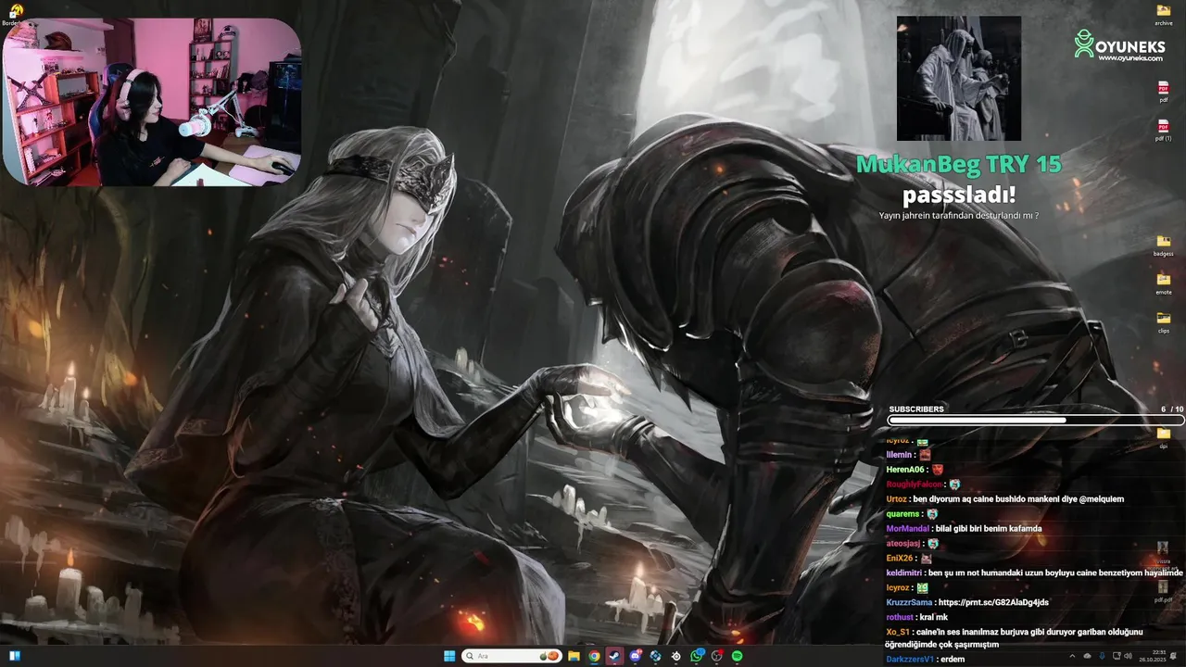This screenshot has width=1186, height=667.
Task: Select the badgess folder on desktop
Action: 1164,245
